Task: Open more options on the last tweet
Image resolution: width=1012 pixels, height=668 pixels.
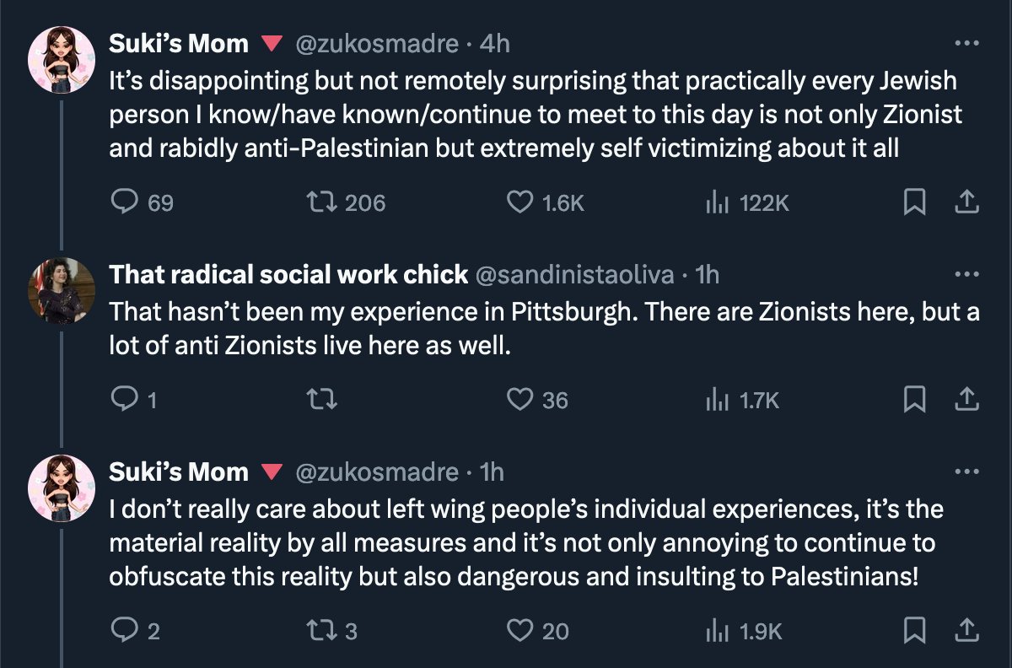Action: (x=966, y=471)
